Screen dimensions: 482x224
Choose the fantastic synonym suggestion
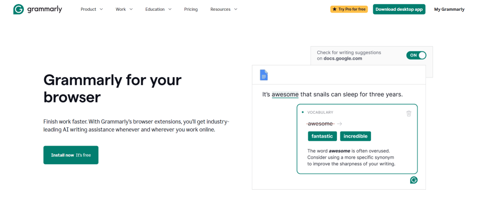322,136
